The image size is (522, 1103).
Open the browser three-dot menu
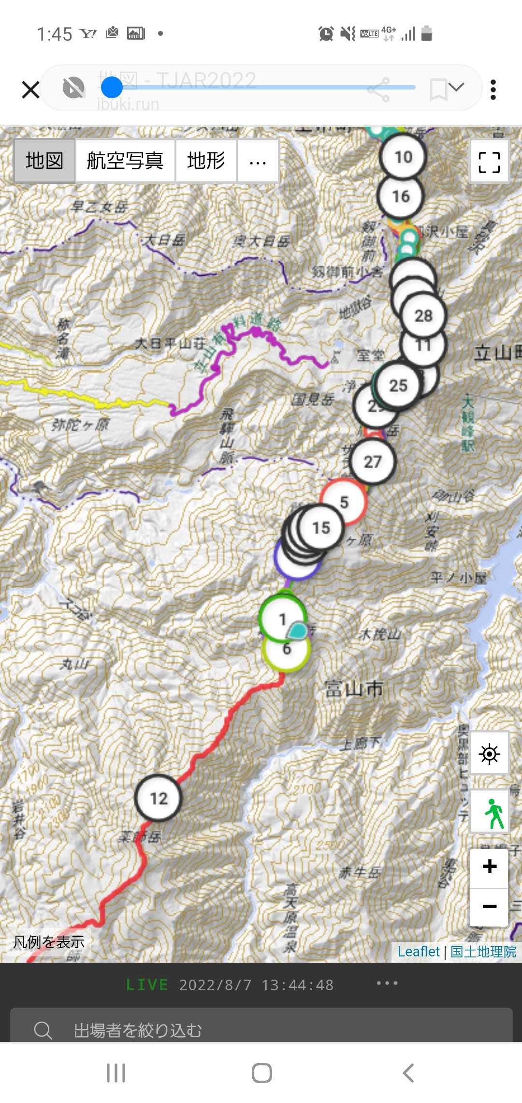pyautogui.click(x=493, y=90)
